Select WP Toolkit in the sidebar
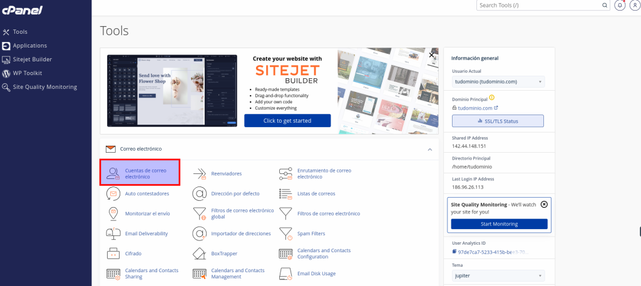The height and width of the screenshot is (286, 641). 27,73
